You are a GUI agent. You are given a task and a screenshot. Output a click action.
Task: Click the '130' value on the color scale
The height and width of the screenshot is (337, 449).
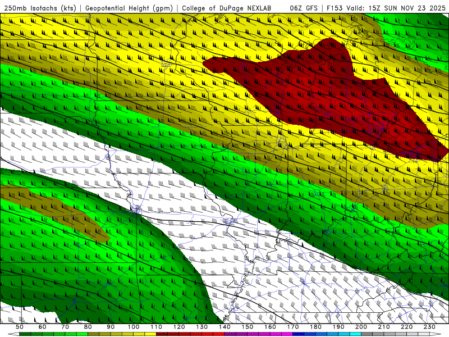point(202,327)
